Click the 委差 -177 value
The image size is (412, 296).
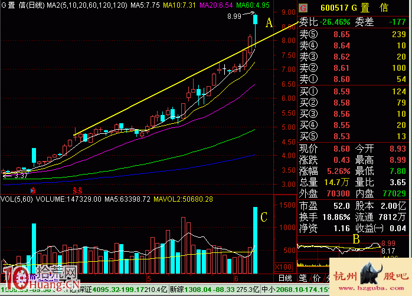tap(397, 22)
